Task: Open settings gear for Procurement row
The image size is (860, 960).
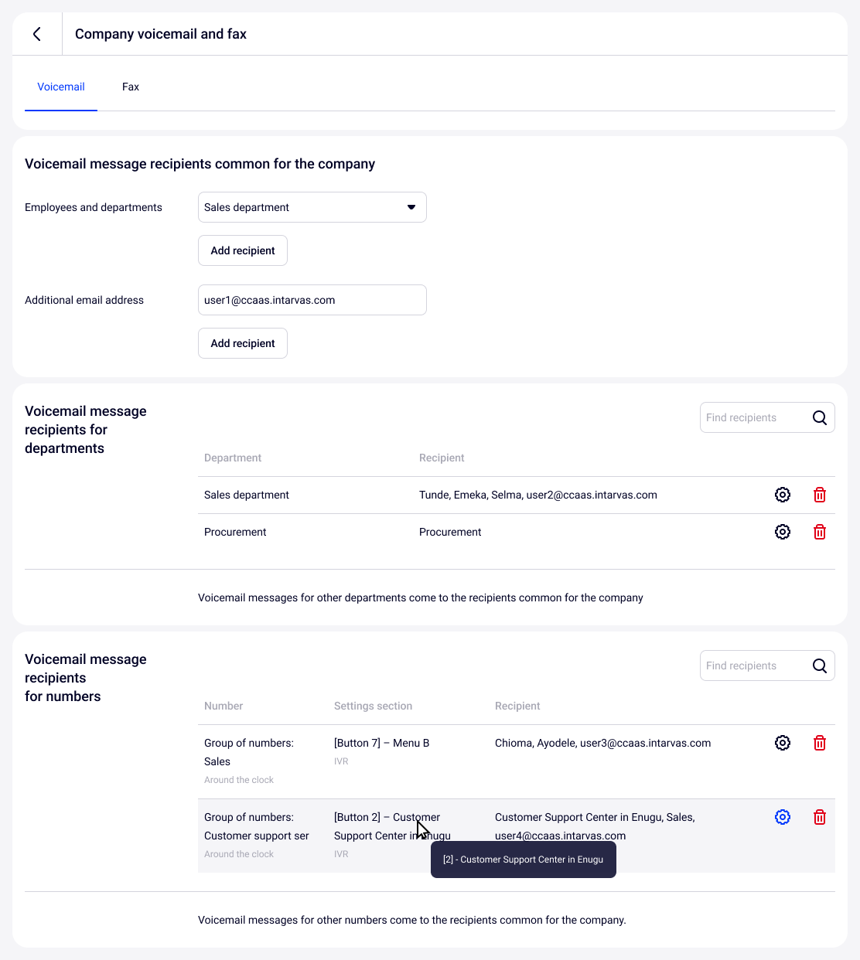Action: coord(782,532)
